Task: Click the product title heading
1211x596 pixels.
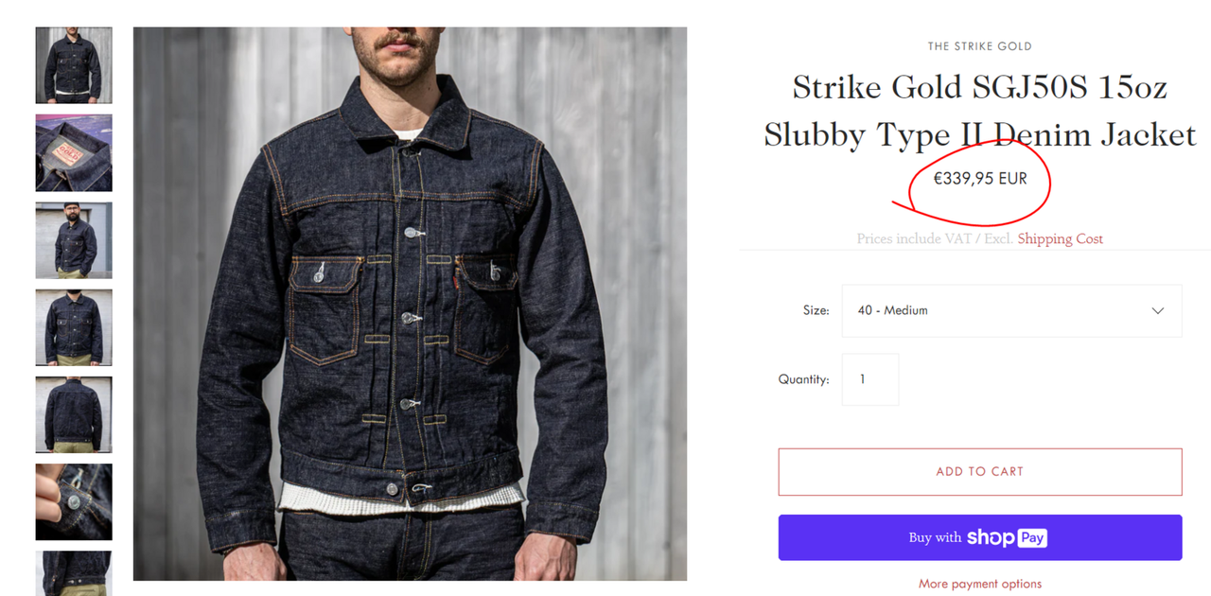Action: coord(980,110)
